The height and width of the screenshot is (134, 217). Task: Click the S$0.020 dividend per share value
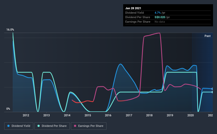[x=160, y=17]
